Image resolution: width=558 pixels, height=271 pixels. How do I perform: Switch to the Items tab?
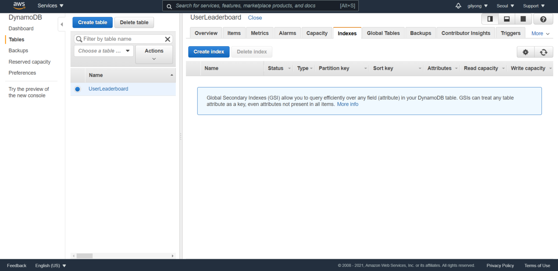[x=234, y=33]
